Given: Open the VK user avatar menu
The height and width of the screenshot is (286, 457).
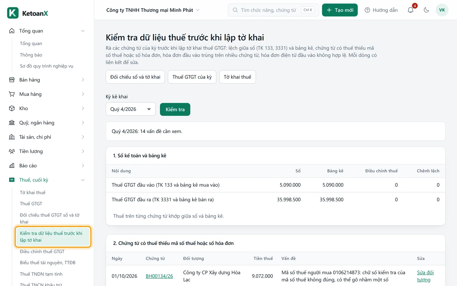Looking at the screenshot, I should pyautogui.click(x=442, y=10).
